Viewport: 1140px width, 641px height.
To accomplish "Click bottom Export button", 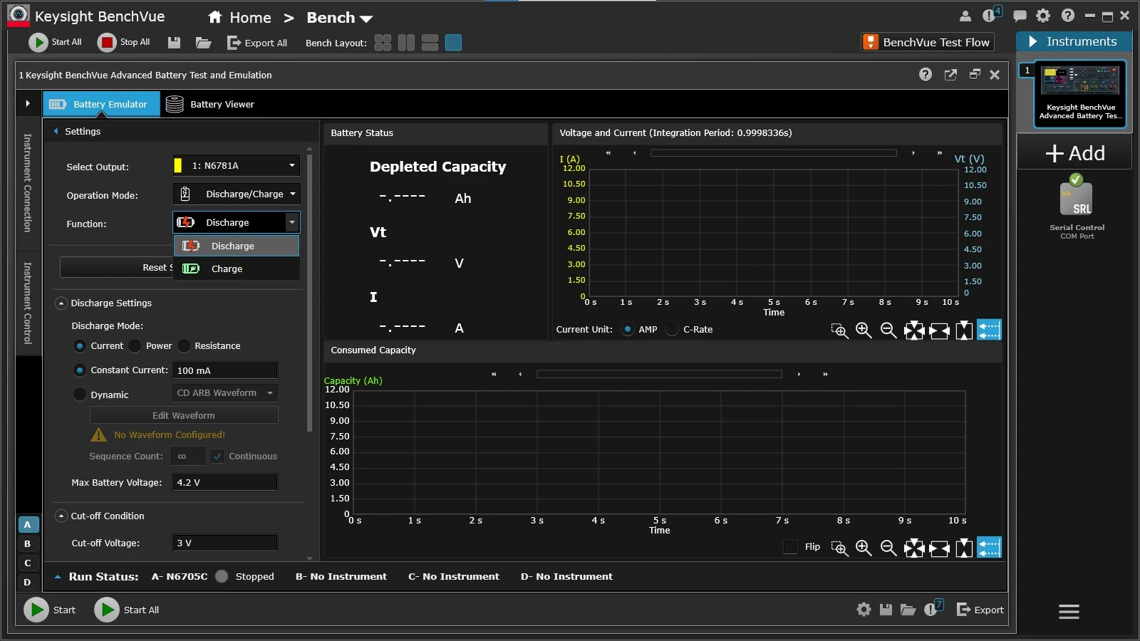I will [980, 610].
